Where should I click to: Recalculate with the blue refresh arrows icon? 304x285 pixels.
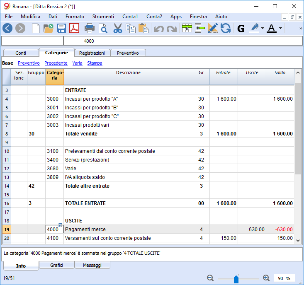coord(226,28)
